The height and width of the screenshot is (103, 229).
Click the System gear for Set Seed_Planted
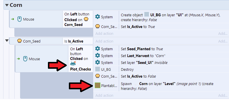(97, 49)
